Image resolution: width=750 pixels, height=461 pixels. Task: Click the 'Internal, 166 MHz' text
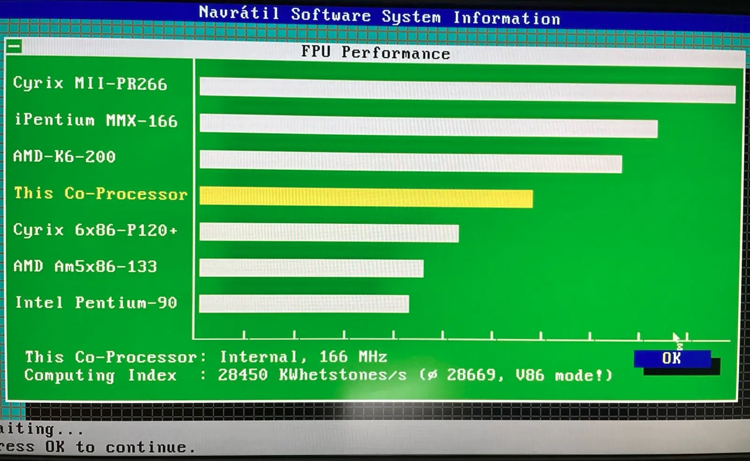(304, 357)
